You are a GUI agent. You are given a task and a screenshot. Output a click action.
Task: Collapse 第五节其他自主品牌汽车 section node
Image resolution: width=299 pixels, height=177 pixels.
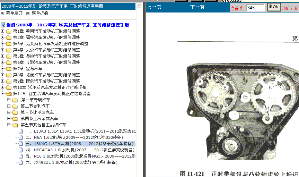pyautogui.click(x=9, y=125)
